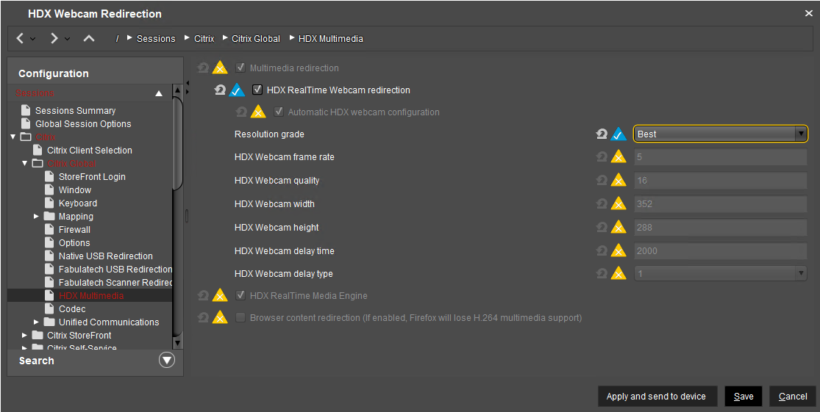Open Codec settings page

pos(72,309)
